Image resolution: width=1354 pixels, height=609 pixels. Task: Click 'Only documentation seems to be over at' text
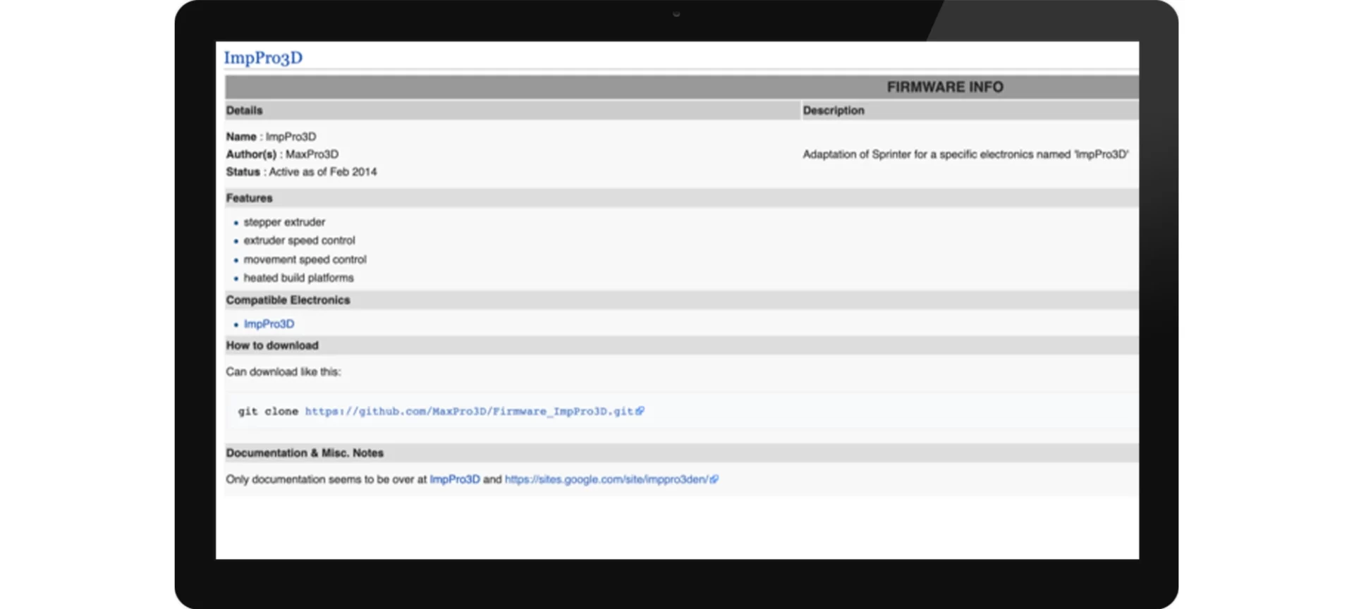pyautogui.click(x=327, y=479)
